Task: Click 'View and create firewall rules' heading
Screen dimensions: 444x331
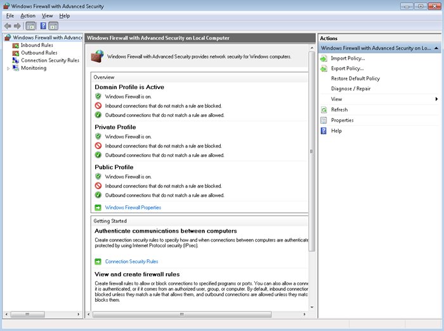Action: pos(137,274)
